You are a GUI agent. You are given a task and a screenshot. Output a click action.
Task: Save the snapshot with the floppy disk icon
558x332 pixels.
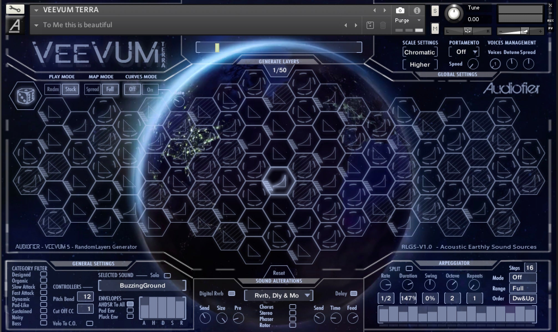coord(370,25)
